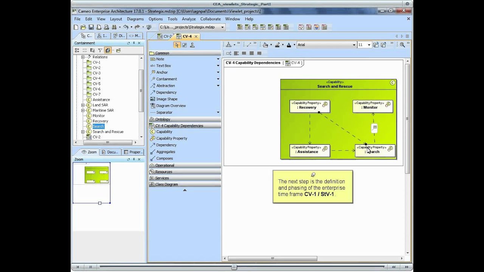
Task: Switch to the Documentation tab
Action: point(110,152)
